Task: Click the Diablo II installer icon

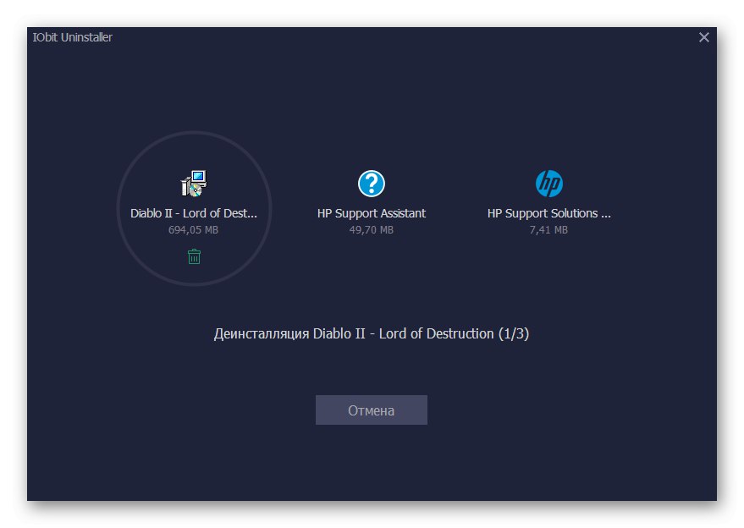Action: [x=194, y=183]
